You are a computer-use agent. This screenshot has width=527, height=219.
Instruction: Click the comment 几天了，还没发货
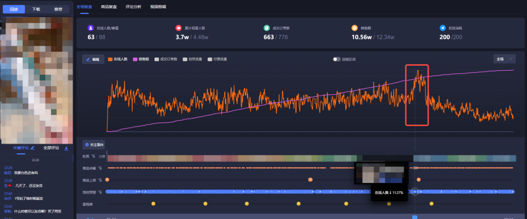click(28, 185)
